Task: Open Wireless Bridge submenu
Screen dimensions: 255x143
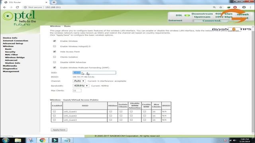Action: coord(15,57)
